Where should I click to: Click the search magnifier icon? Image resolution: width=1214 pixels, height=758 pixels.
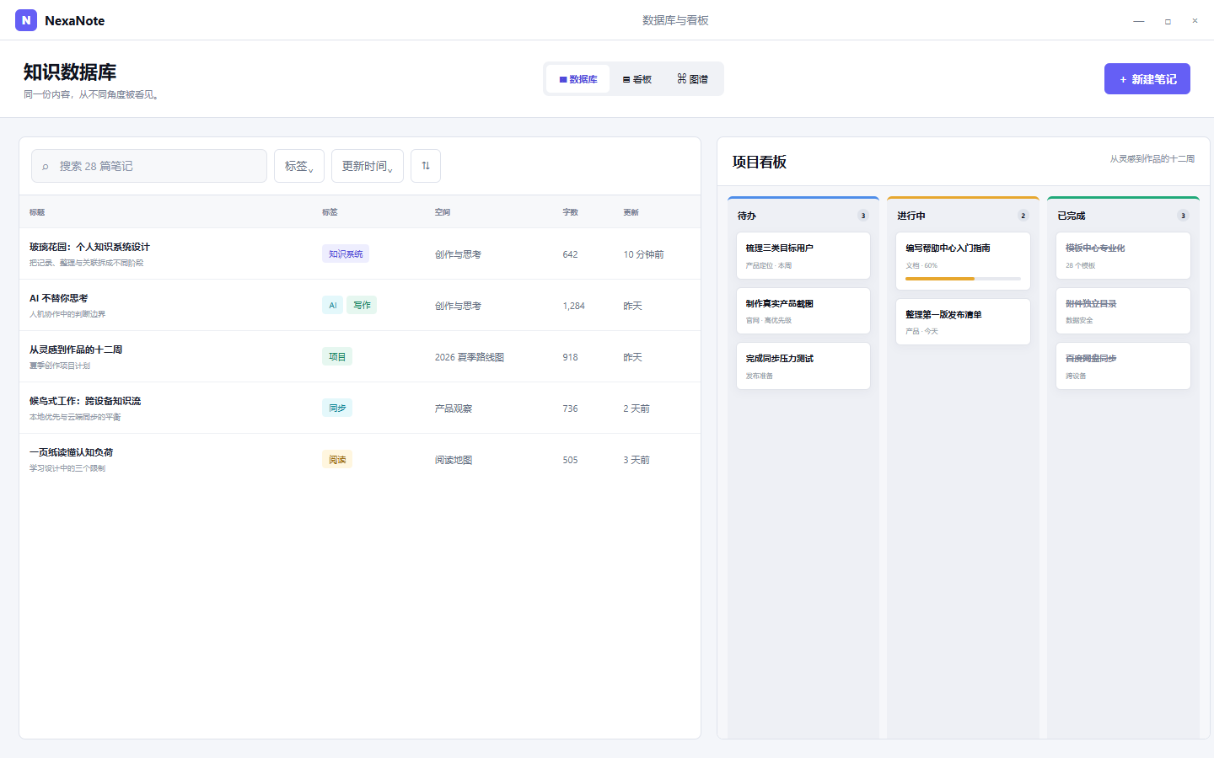click(46, 167)
